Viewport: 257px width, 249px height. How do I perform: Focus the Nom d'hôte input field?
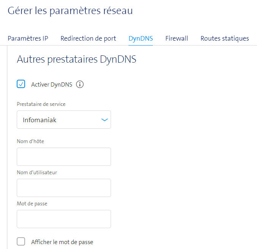[64, 157]
